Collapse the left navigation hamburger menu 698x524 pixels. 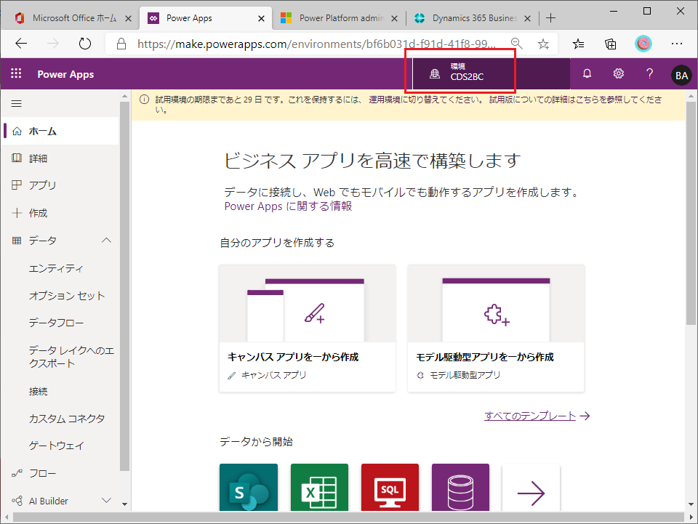click(x=17, y=104)
